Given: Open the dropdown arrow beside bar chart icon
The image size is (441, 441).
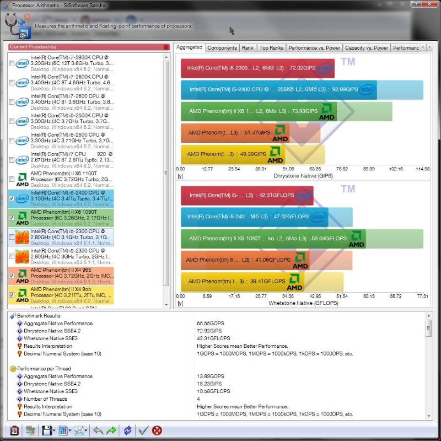Looking at the screenshot, I should click(x=70, y=431).
